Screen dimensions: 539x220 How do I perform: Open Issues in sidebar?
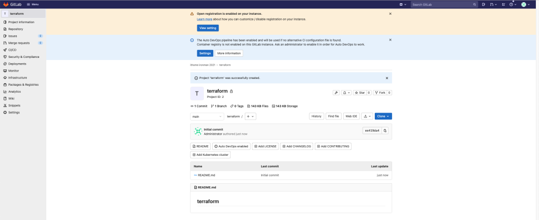[x=13, y=36]
